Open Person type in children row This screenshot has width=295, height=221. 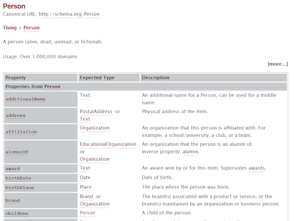(88, 213)
